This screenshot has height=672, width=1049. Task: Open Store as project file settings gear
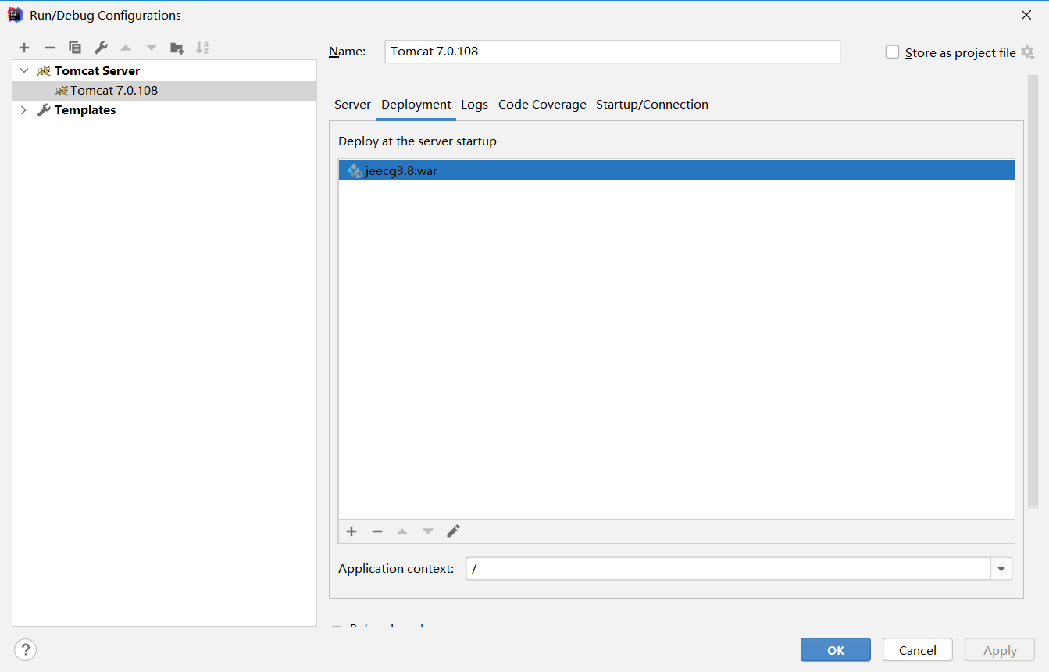(x=1028, y=52)
